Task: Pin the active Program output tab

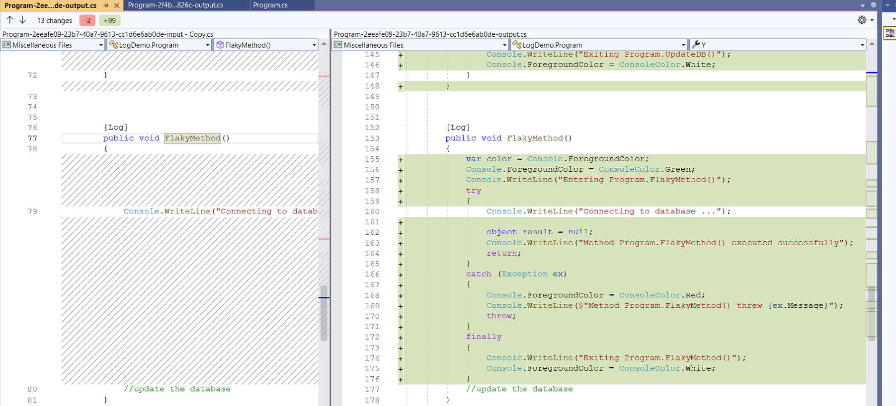Action: coord(105,5)
